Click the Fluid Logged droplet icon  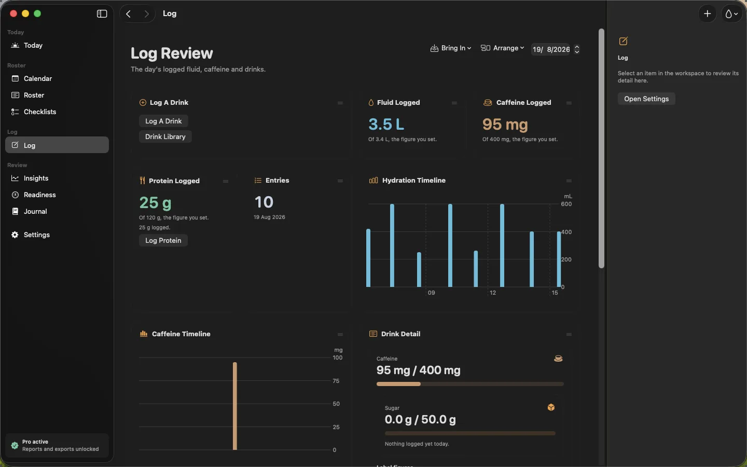(x=371, y=103)
